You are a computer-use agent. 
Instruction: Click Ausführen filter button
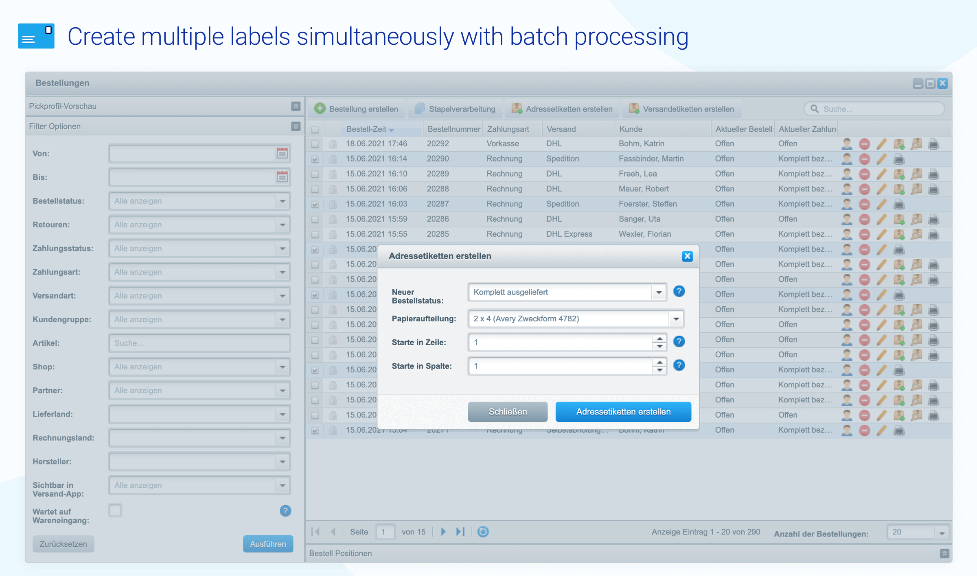(x=268, y=544)
